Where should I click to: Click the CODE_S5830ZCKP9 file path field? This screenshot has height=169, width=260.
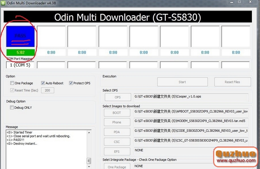[x=191, y=132]
